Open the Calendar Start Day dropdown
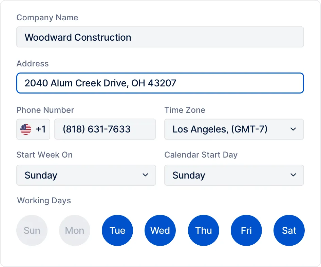Screen dimensions: 321x267 point(234,175)
